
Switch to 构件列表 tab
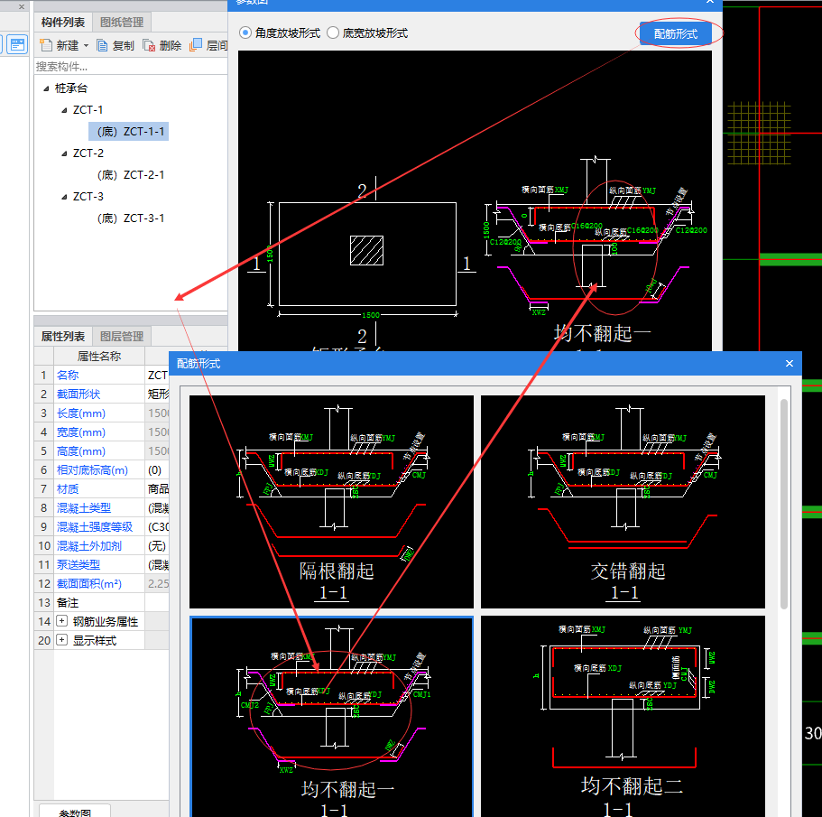63,22
